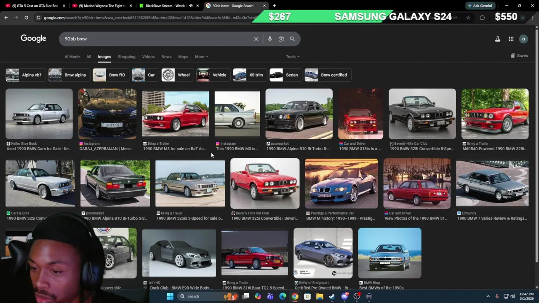Open the BMW Blog Best BMWs of 1990s image

pos(390,253)
